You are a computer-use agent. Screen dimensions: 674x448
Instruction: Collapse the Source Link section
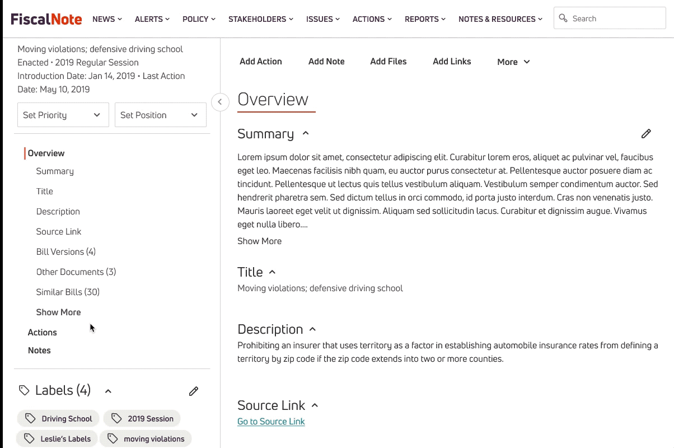(x=315, y=405)
